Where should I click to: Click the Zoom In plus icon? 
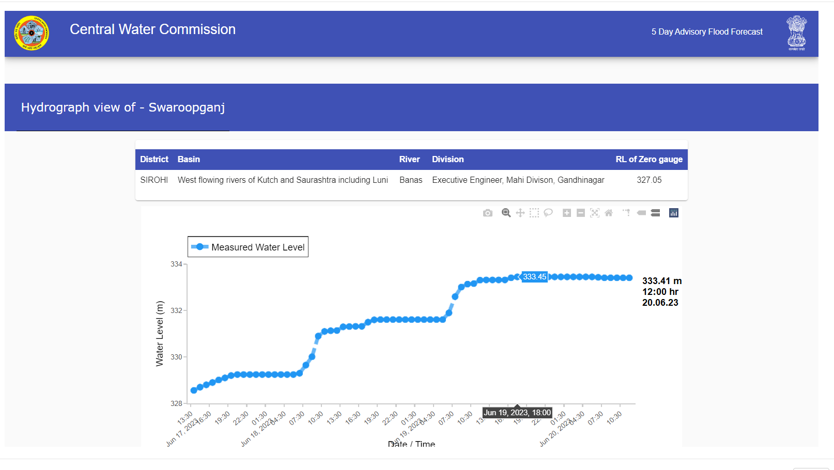(x=567, y=213)
